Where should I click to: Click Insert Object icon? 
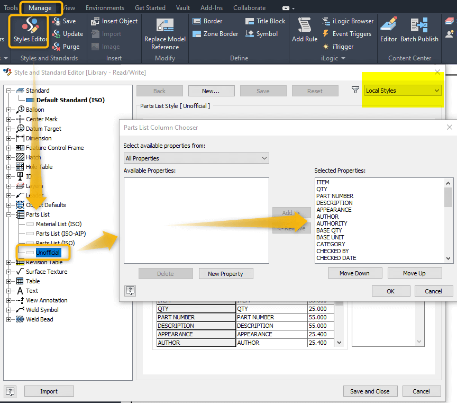[95, 21]
